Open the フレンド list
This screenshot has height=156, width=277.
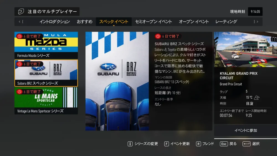[x=208, y=144]
